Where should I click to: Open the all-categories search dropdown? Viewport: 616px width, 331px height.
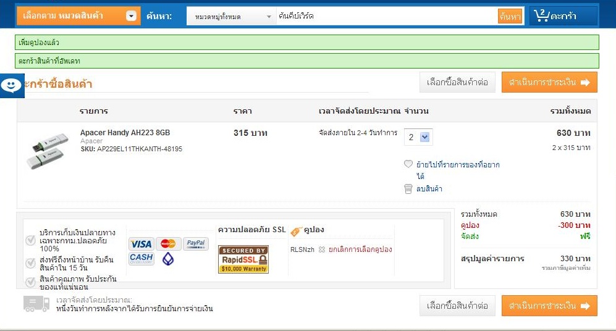[x=232, y=16]
